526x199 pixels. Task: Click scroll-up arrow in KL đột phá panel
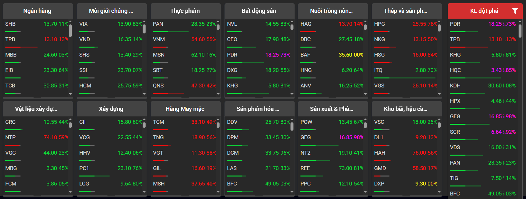(520, 21)
